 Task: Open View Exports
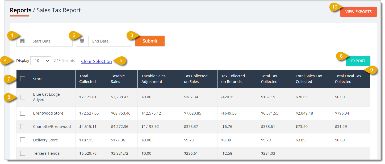pyautogui.click(x=358, y=12)
